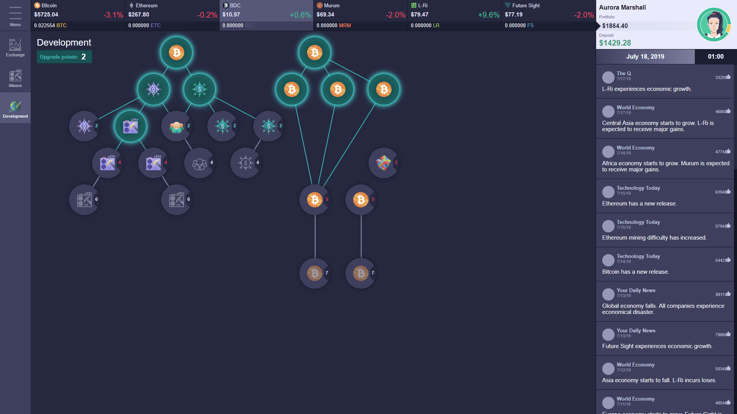The height and width of the screenshot is (414, 737).
Task: Click the top-left Bitcoin root node
Action: pos(176,53)
